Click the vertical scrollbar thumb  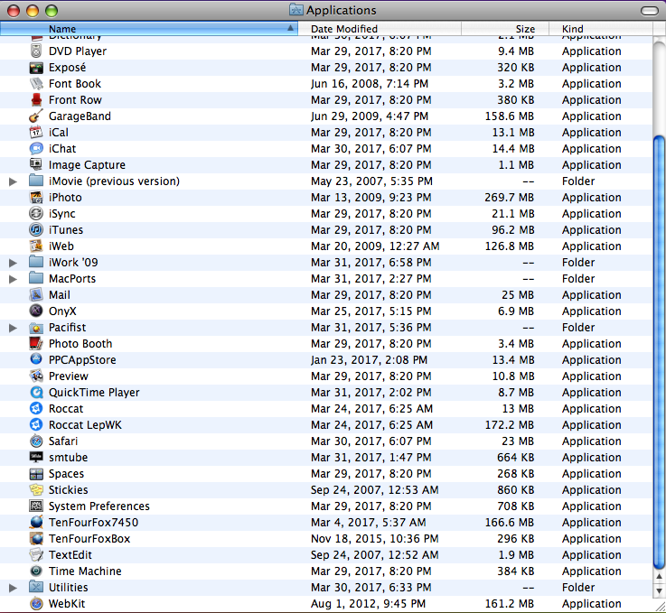tap(659, 352)
